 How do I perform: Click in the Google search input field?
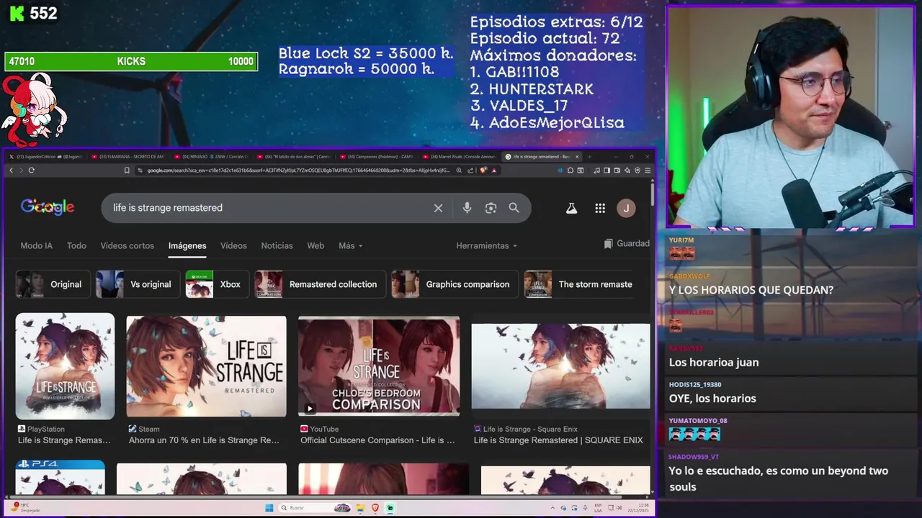[267, 208]
